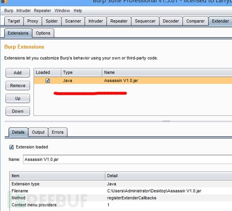The width and height of the screenshot is (232, 211).
Task: Click the split pane divider handle
Action: click(x=166, y=121)
